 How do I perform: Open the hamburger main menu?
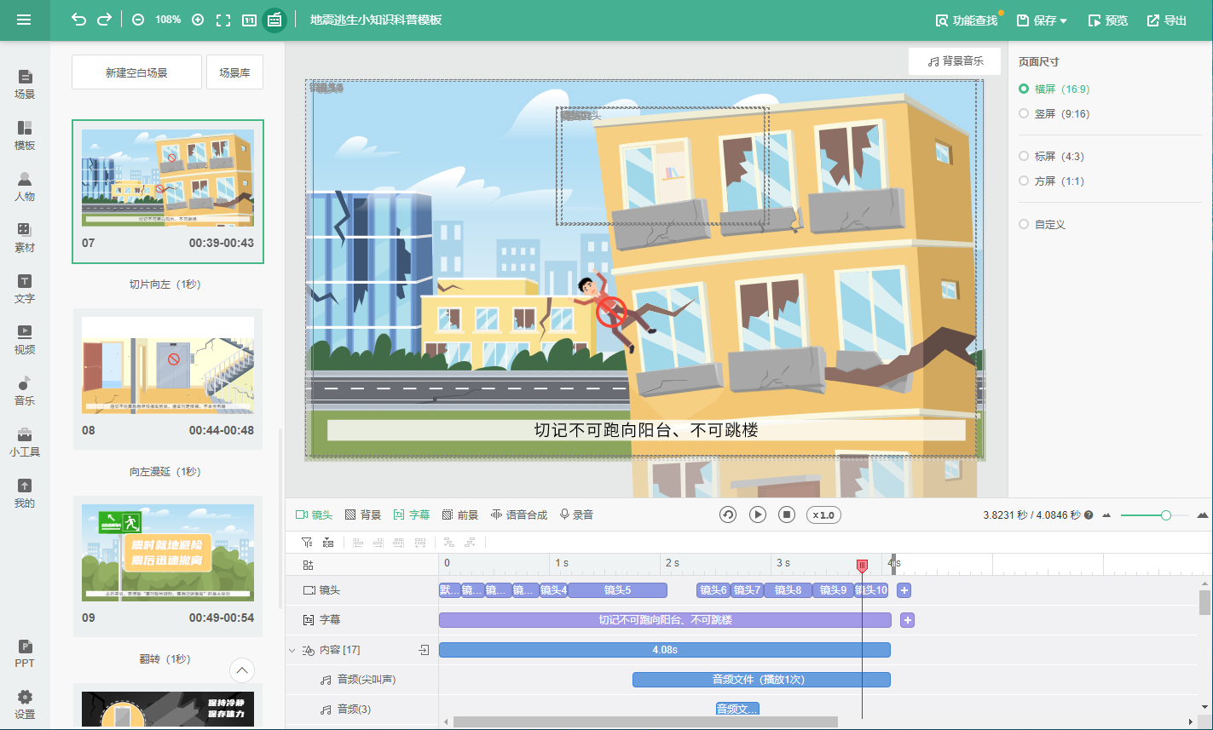pos(24,20)
